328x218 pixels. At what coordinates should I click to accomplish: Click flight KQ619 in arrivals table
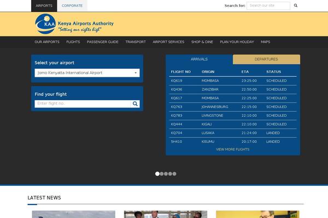[177, 81]
